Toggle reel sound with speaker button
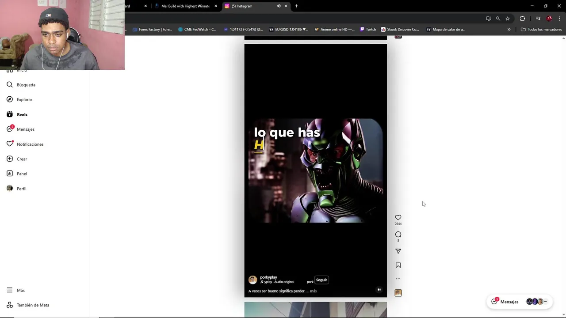The image size is (566, 318). 379,290
